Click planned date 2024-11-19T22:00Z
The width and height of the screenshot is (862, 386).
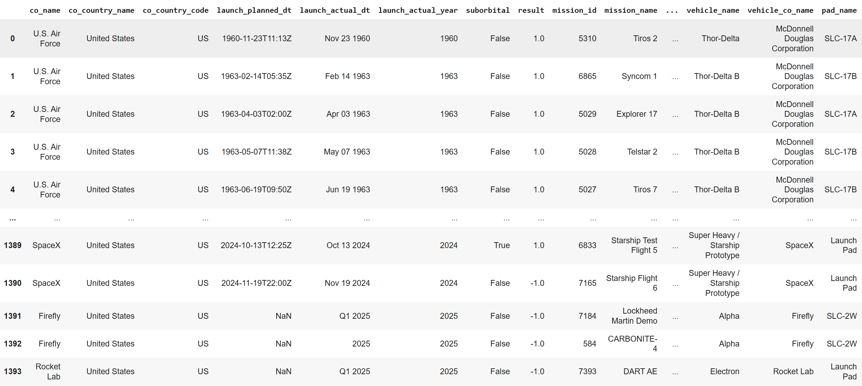point(256,283)
